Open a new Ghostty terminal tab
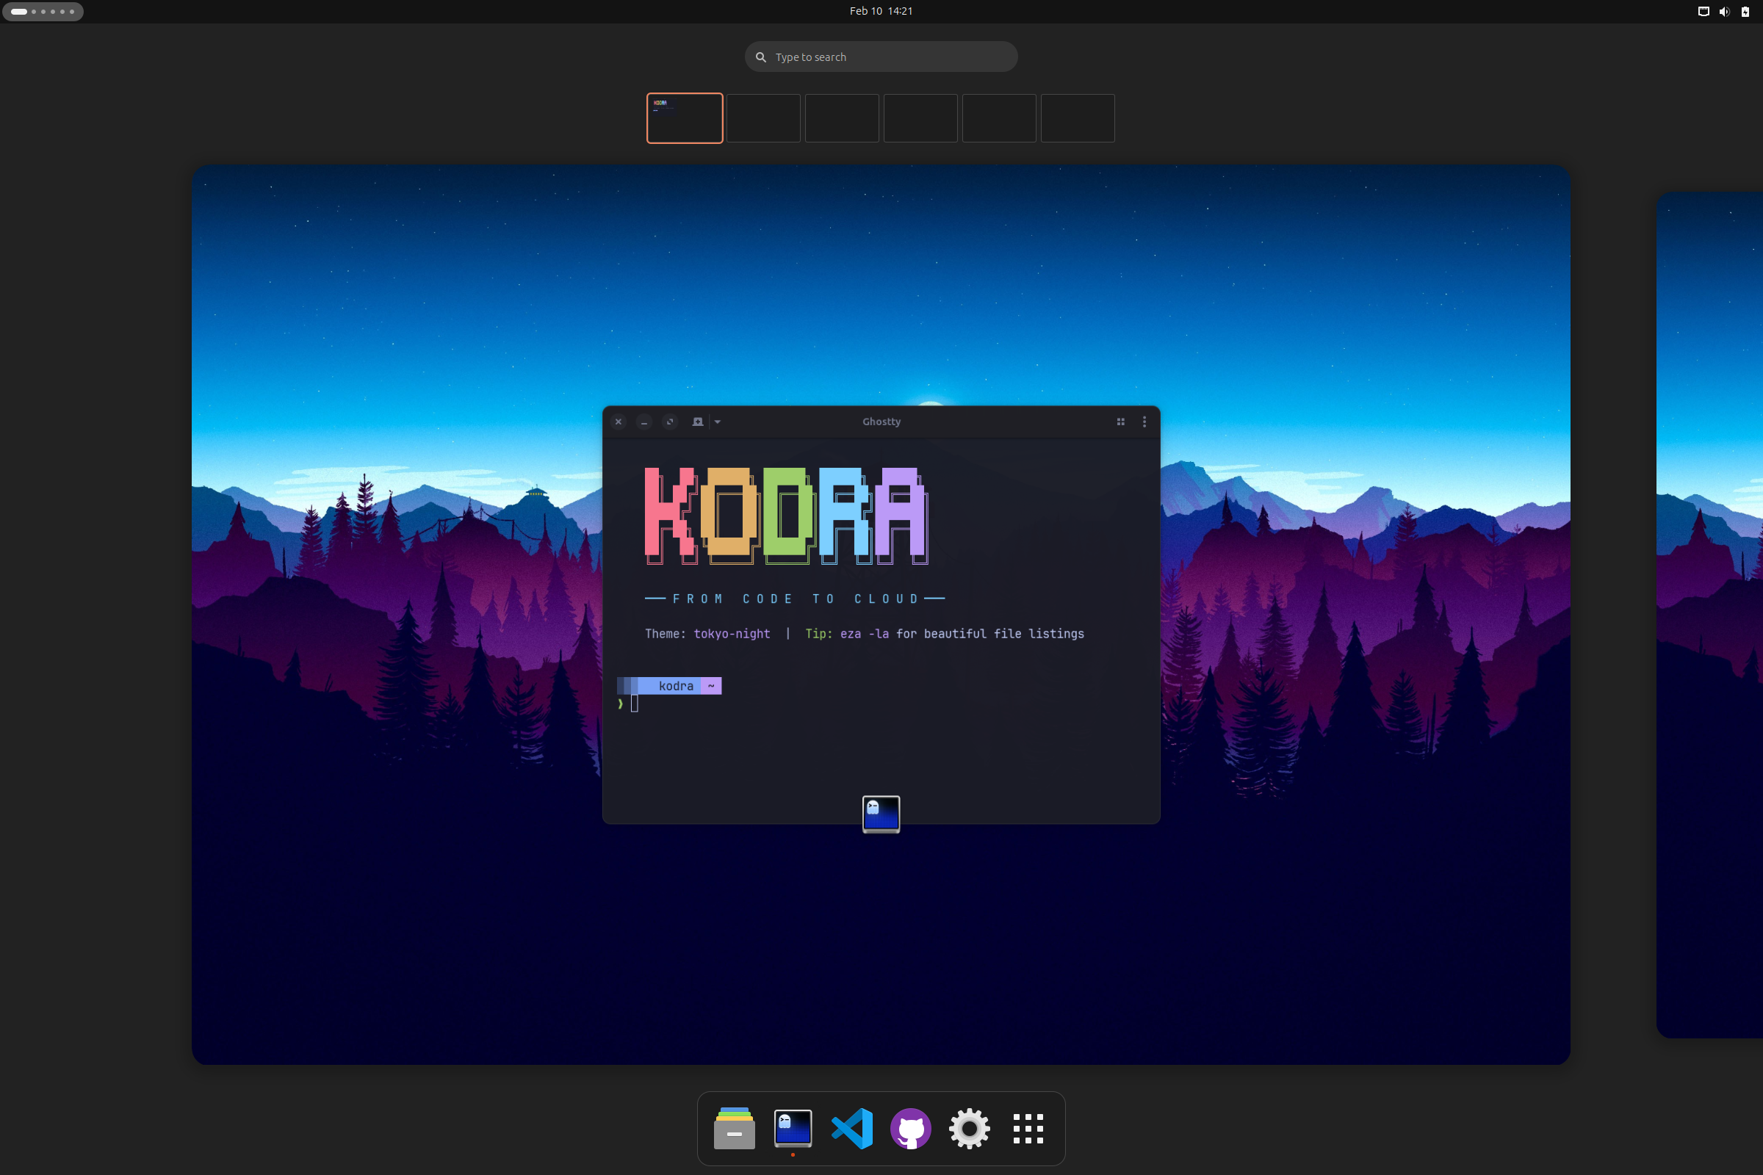The height and width of the screenshot is (1175, 1763). tap(697, 421)
